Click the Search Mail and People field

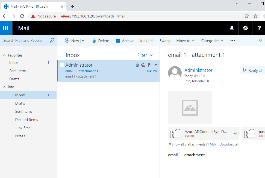pos(25,40)
